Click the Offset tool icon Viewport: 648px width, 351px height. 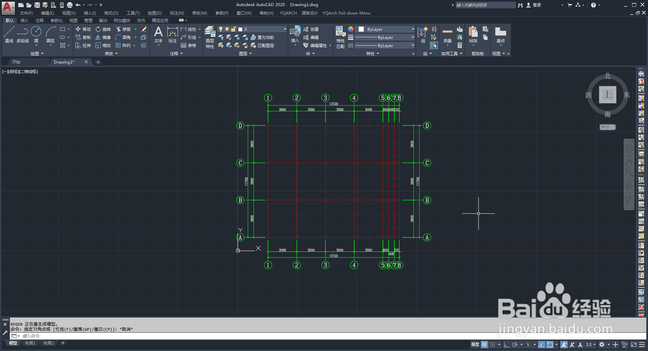coord(144,45)
